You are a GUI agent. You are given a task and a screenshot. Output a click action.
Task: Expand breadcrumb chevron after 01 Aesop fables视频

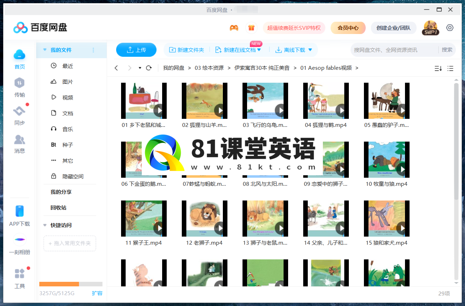pyautogui.click(x=357, y=68)
